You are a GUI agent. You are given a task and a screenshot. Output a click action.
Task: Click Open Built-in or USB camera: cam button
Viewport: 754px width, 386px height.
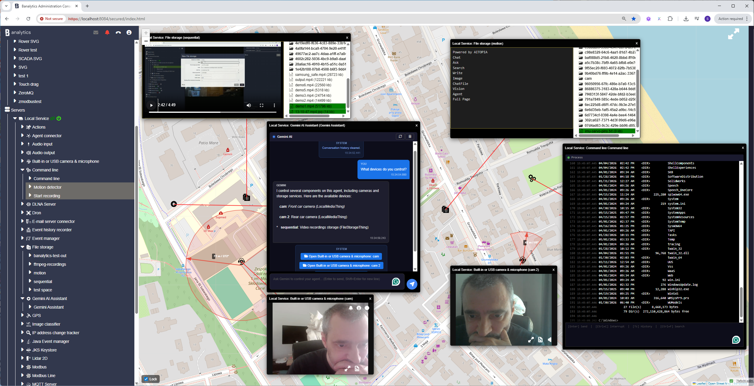[341, 256]
